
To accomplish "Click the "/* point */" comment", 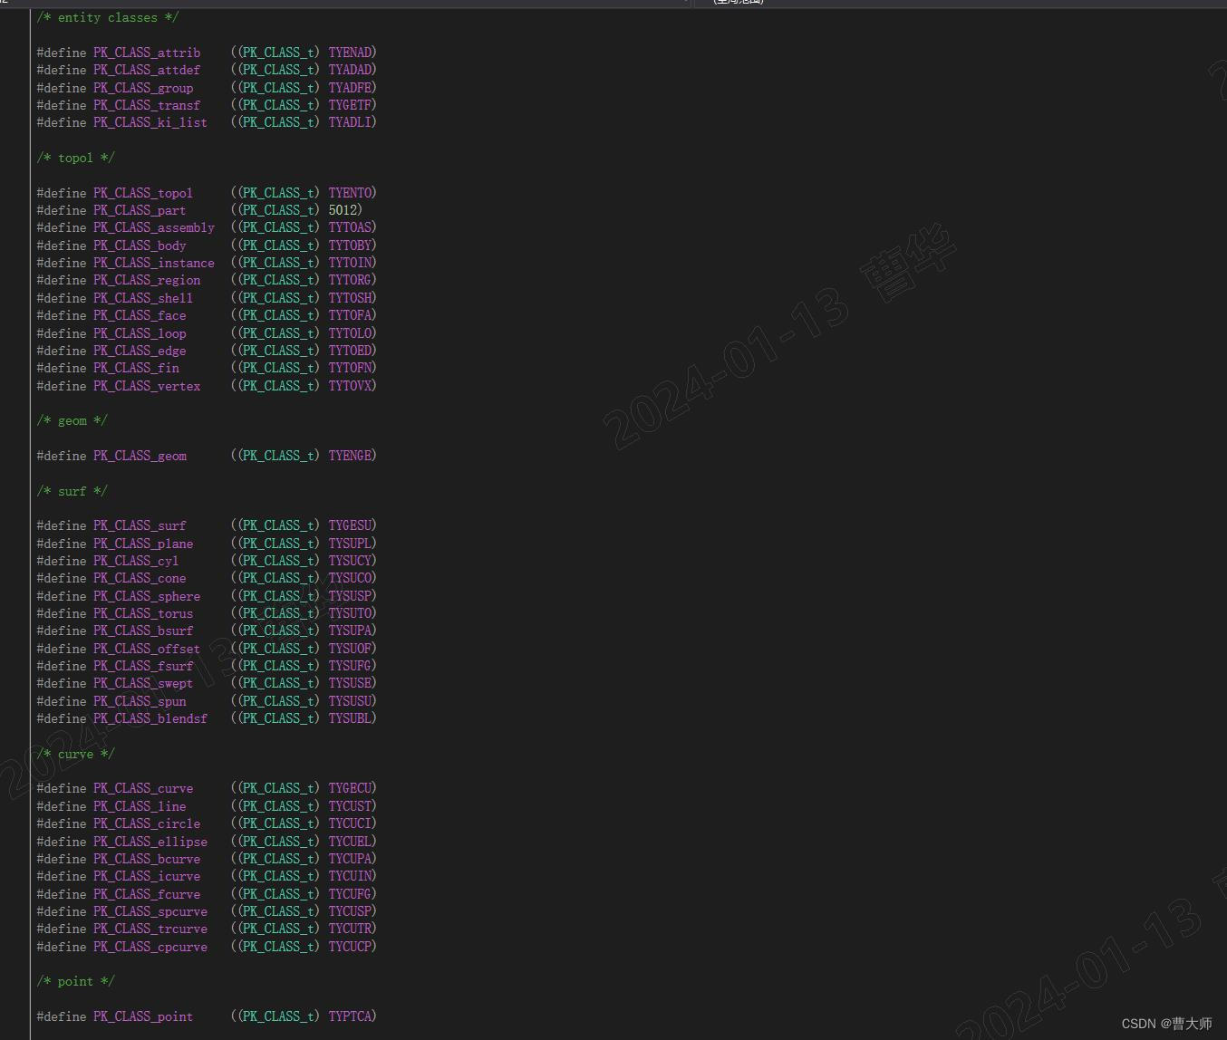I will click(75, 981).
